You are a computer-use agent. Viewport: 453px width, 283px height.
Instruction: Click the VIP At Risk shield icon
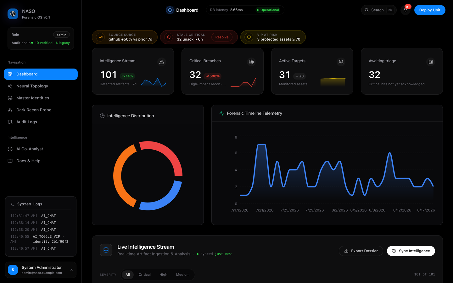[249, 37]
